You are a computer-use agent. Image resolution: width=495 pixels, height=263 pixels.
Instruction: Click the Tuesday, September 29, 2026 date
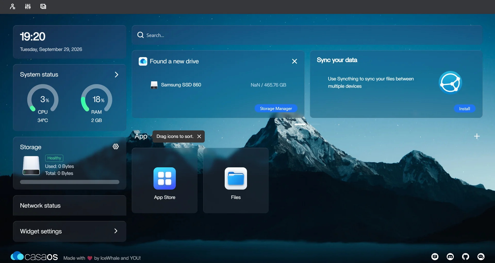pyautogui.click(x=51, y=49)
